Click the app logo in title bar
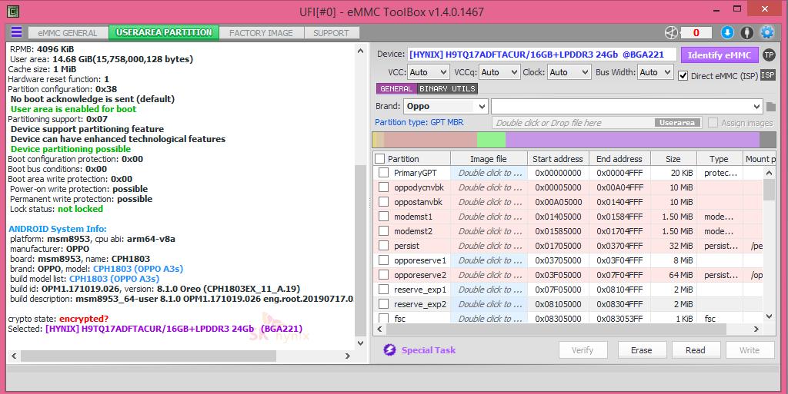This screenshot has height=394, width=788. tap(13, 11)
